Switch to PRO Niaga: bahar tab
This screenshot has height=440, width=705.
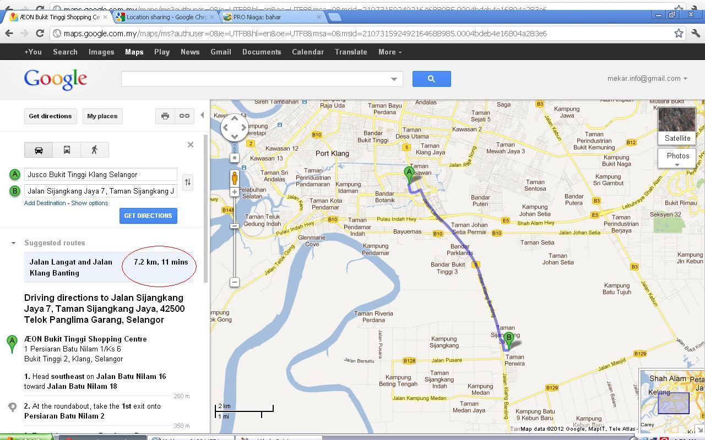click(273, 17)
